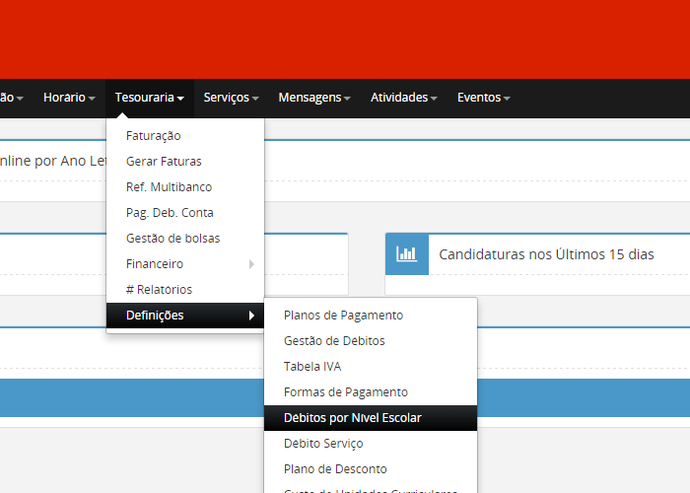Screen dimensions: 690x493
Task: Select Gestão de Debitos submenu item
Action: [334, 341]
